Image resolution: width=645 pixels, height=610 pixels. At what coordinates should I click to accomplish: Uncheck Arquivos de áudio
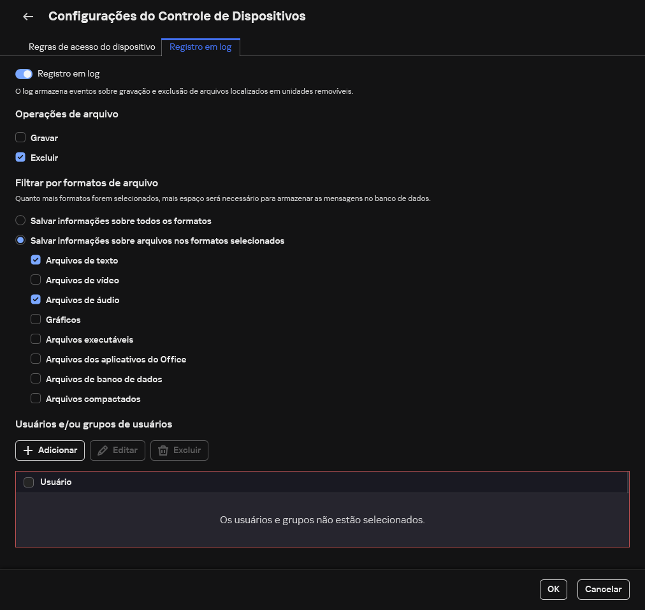[36, 299]
